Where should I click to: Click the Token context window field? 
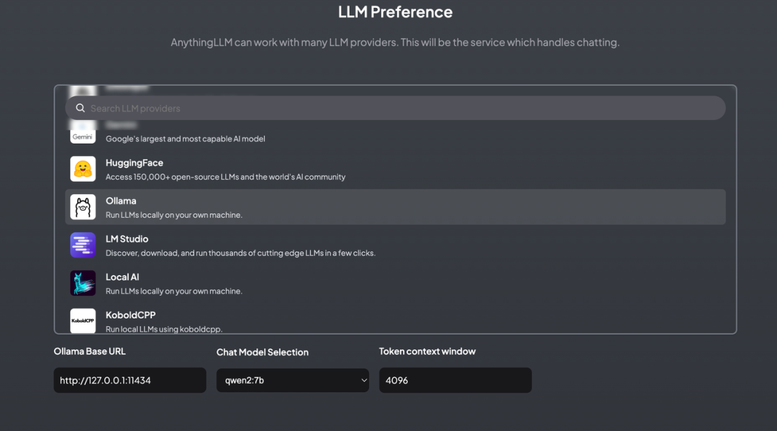pos(455,381)
